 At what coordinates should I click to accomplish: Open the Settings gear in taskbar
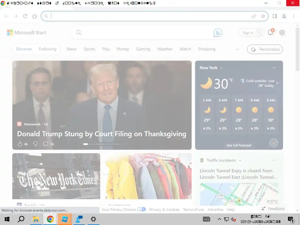[x=93, y=219]
